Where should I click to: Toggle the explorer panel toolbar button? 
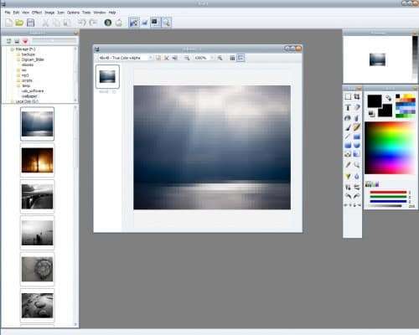click(x=134, y=23)
